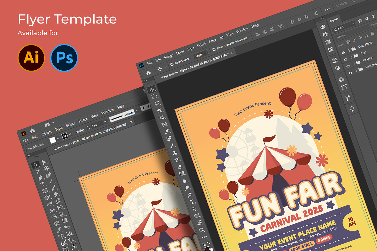Select the Photoshop Lasso tool
This screenshot has height=251, width=377.
point(157,103)
